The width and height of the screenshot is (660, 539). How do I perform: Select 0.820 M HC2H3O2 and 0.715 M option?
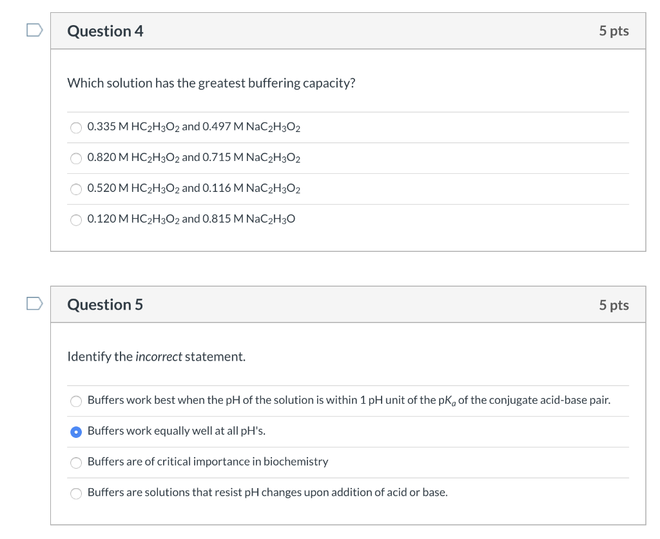(x=76, y=158)
